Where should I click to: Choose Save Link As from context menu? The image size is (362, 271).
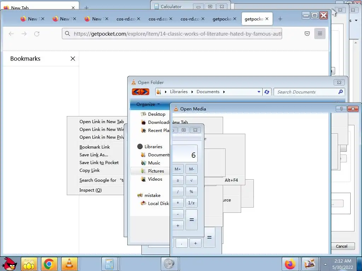[94, 155]
